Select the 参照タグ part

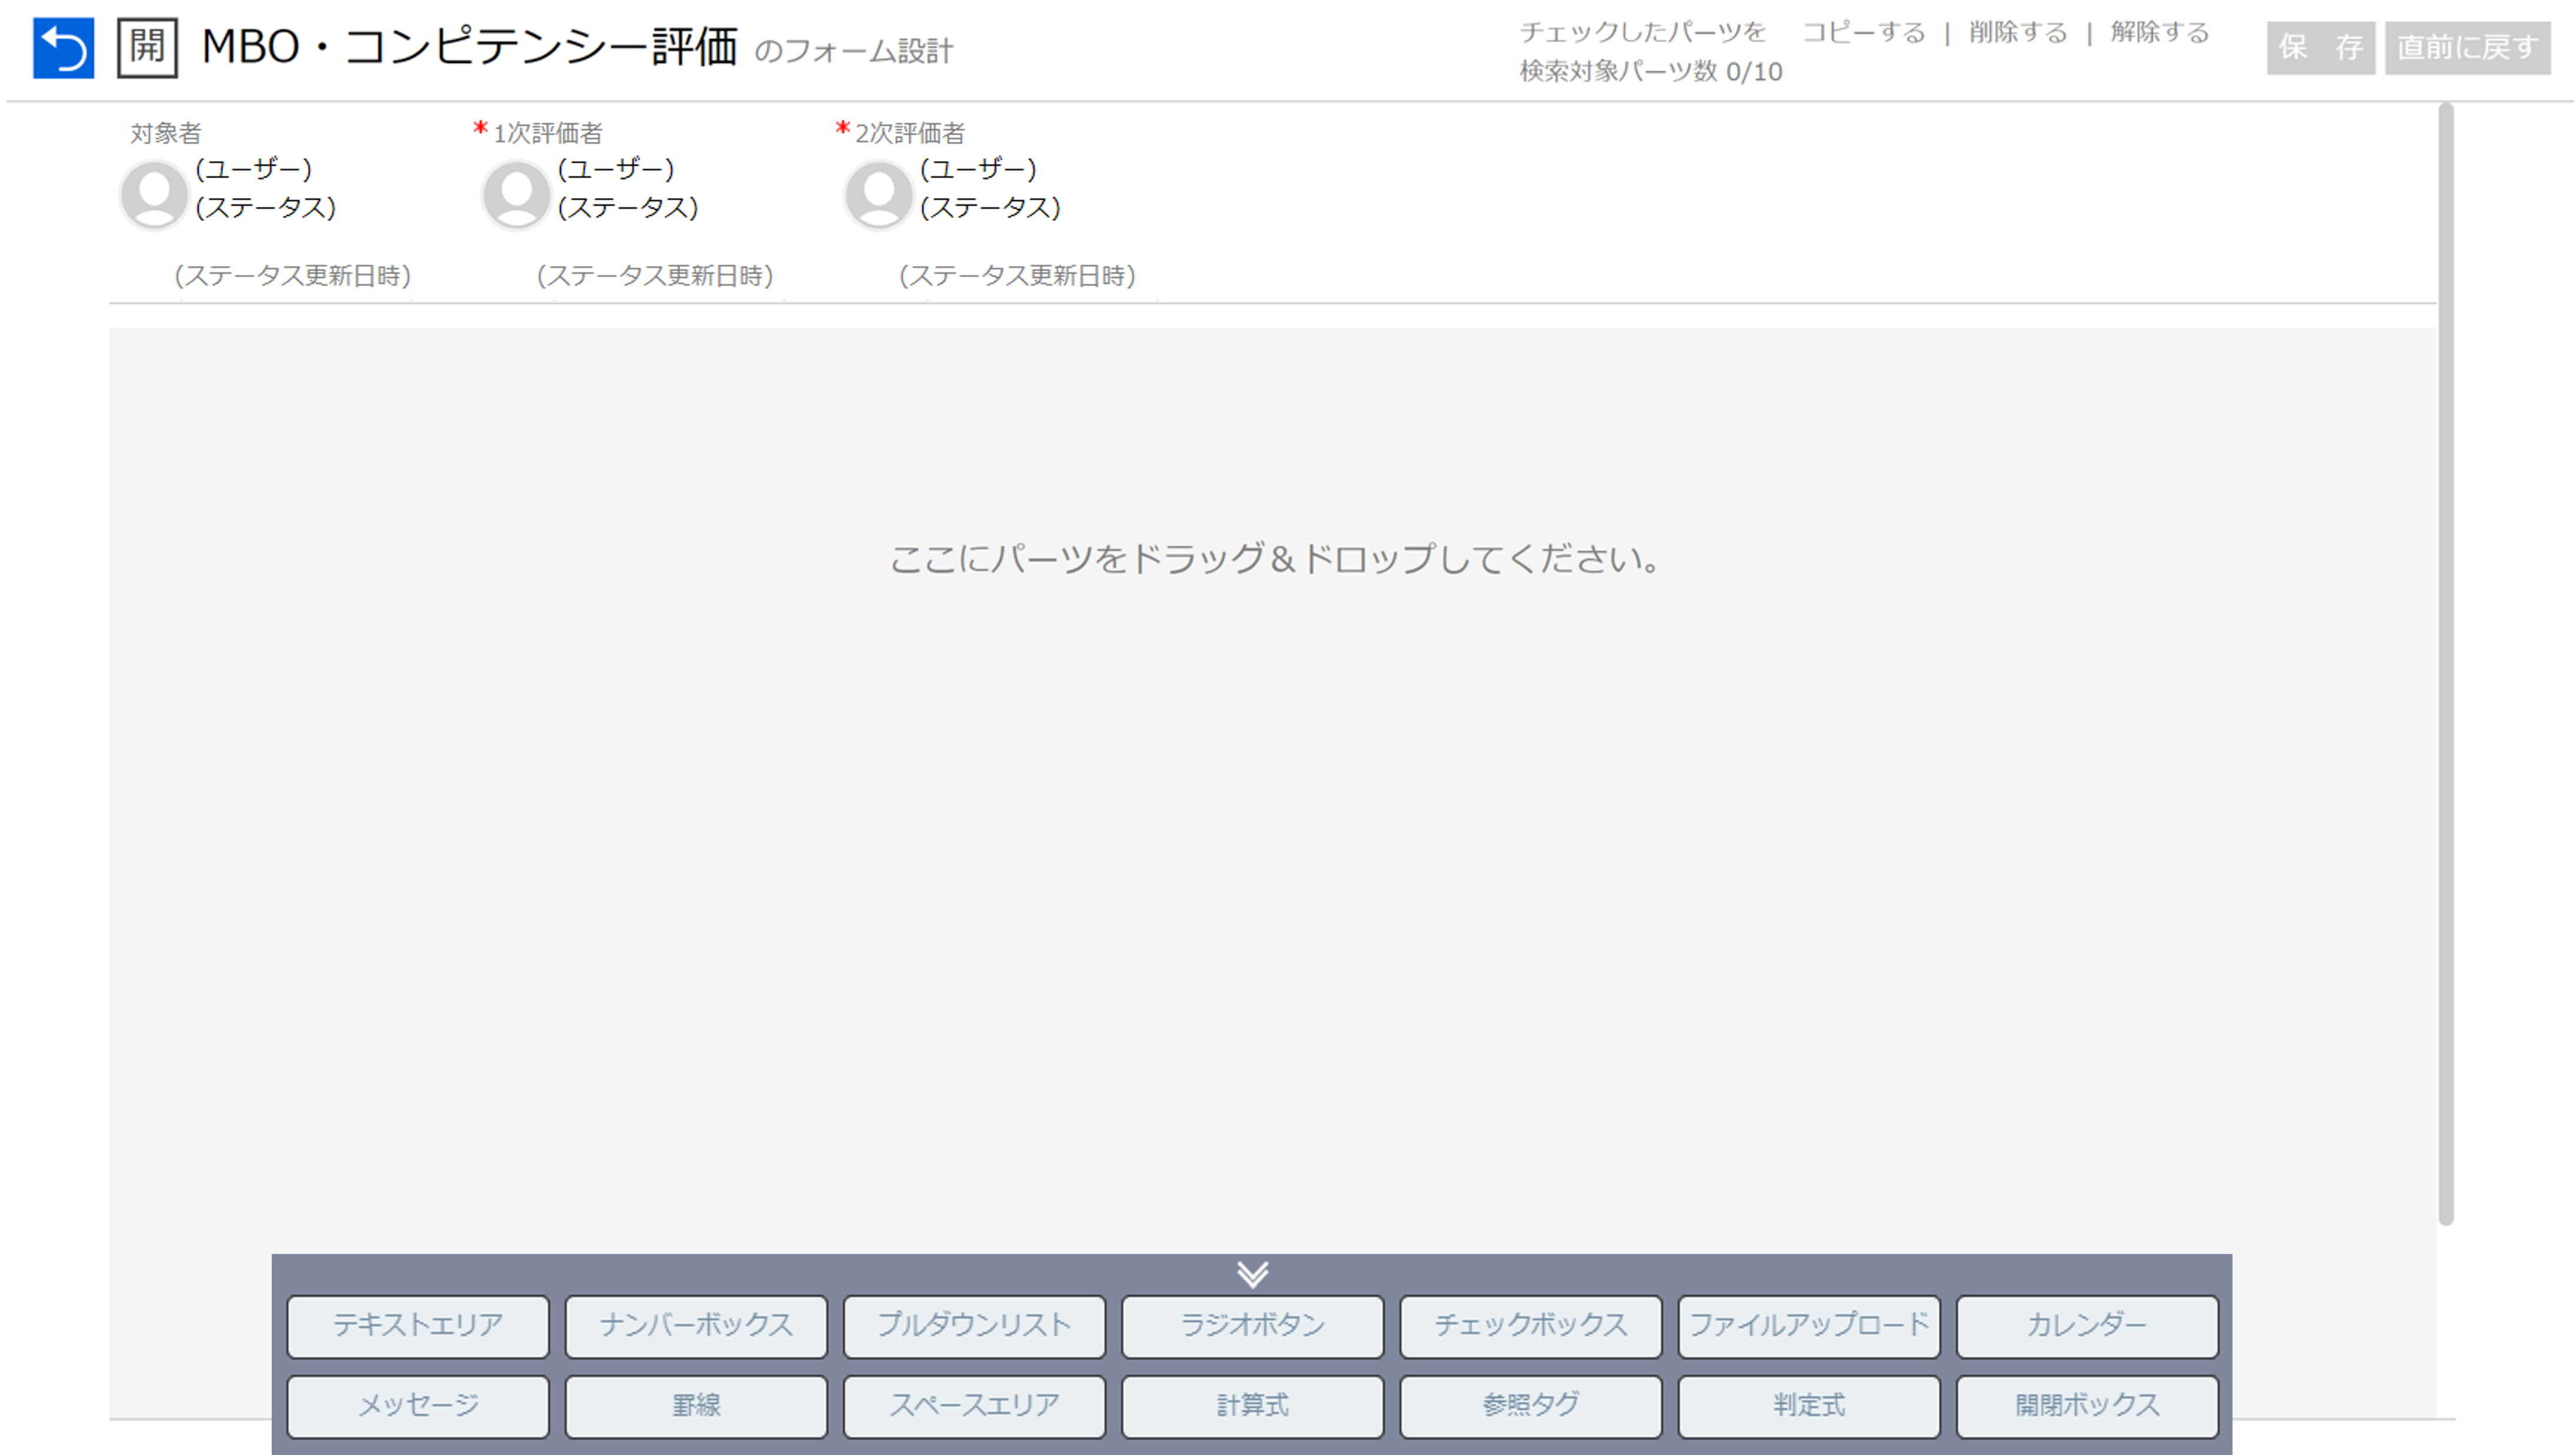(1531, 1406)
